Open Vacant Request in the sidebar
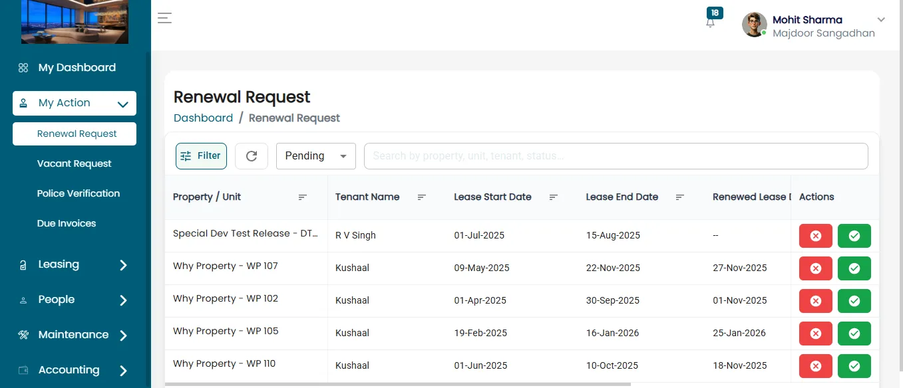 [x=75, y=163]
